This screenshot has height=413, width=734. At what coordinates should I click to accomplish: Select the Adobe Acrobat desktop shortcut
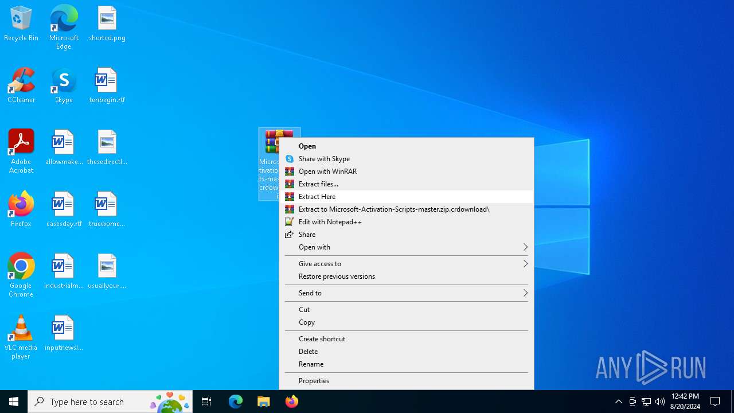click(21, 151)
